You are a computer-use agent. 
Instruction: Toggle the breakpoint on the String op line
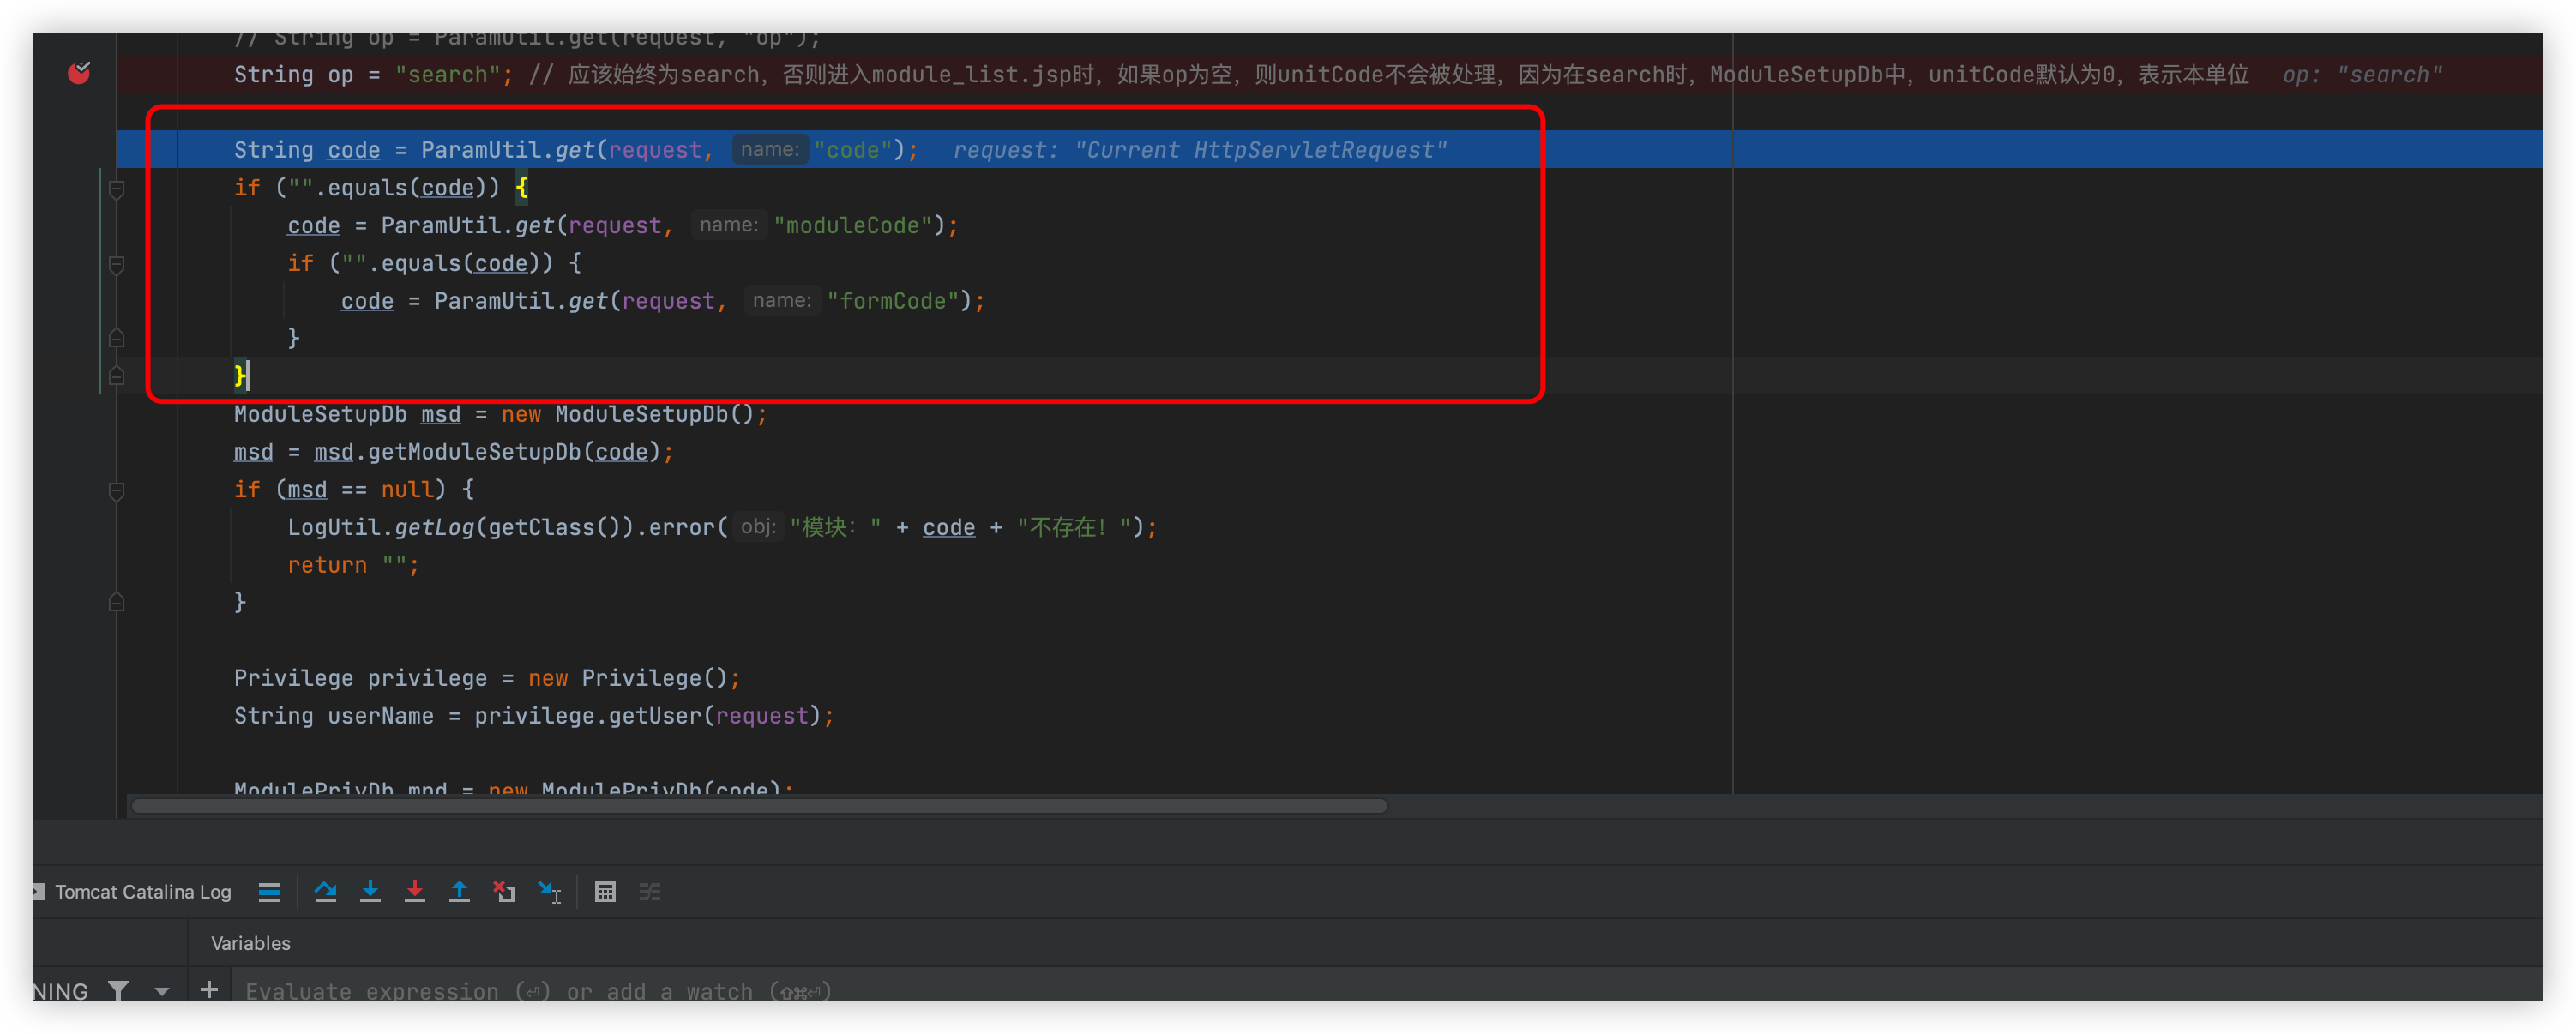[x=79, y=73]
